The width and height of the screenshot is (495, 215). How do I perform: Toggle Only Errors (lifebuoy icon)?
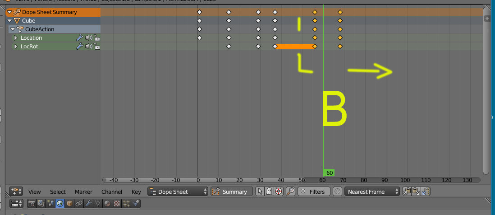click(x=279, y=192)
